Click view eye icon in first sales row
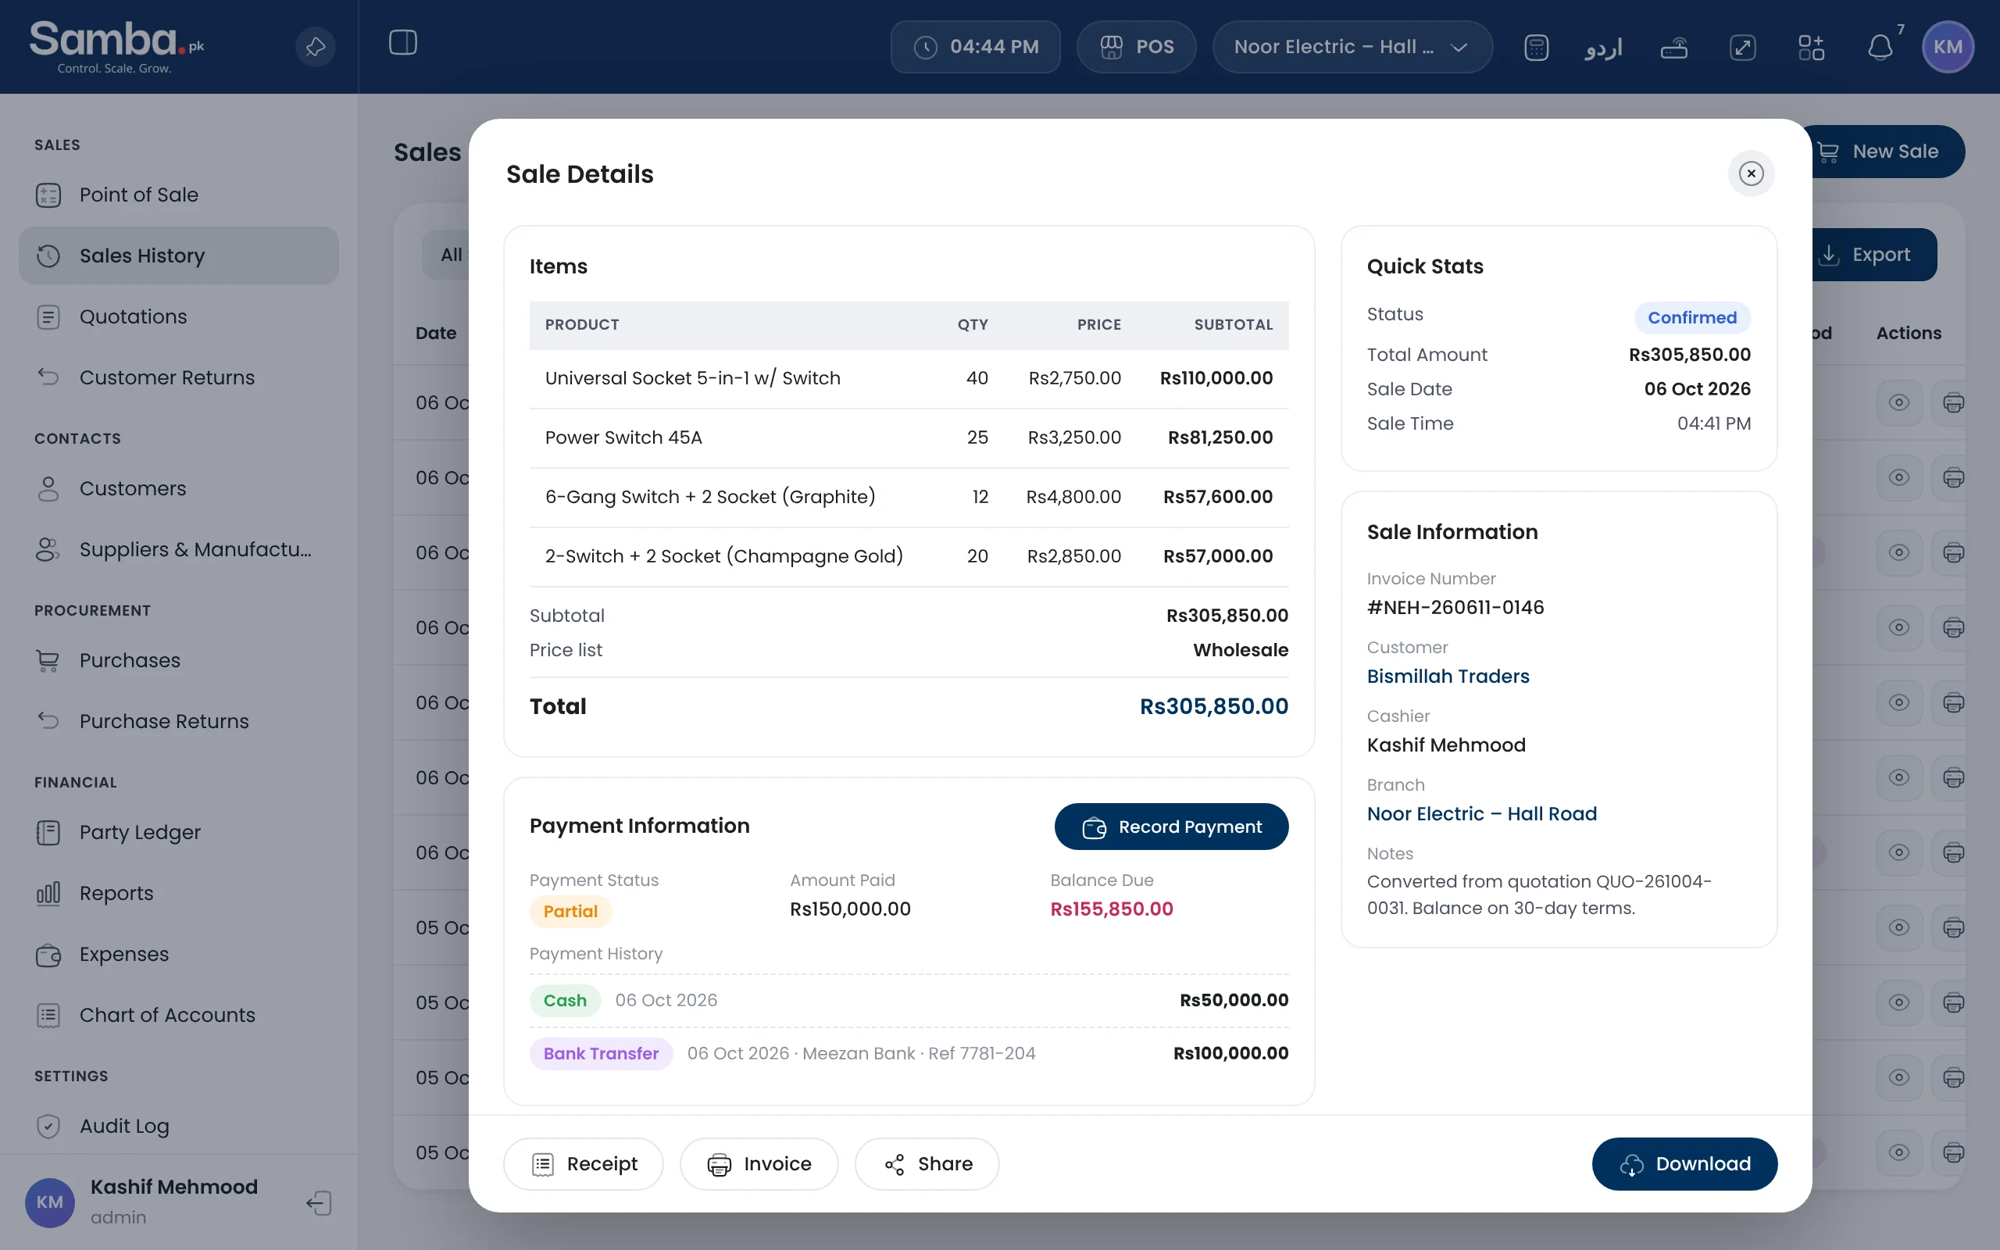 coord(1899,402)
